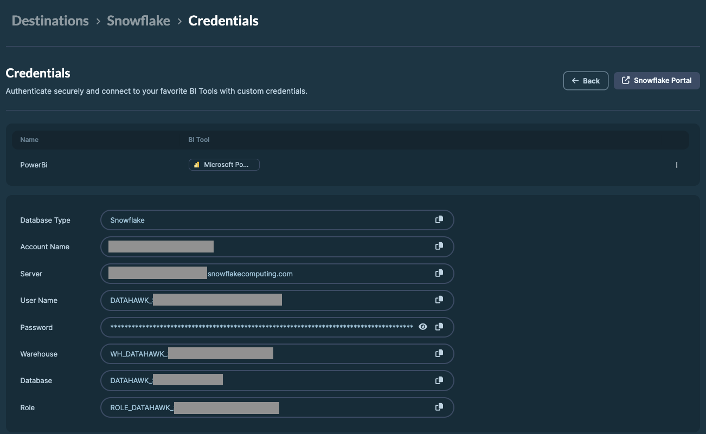This screenshot has width=706, height=434.
Task: Focus the Password field
Action: coord(277,327)
